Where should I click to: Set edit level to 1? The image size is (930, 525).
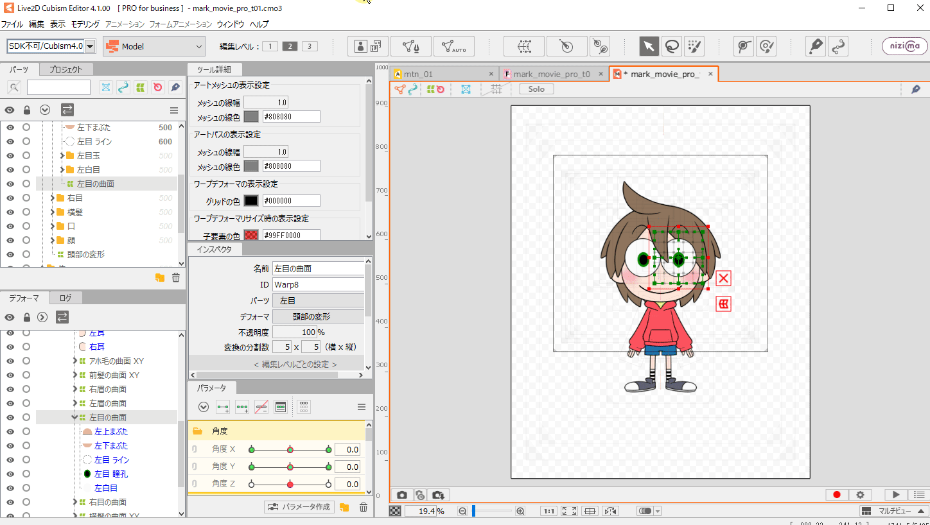pyautogui.click(x=270, y=46)
